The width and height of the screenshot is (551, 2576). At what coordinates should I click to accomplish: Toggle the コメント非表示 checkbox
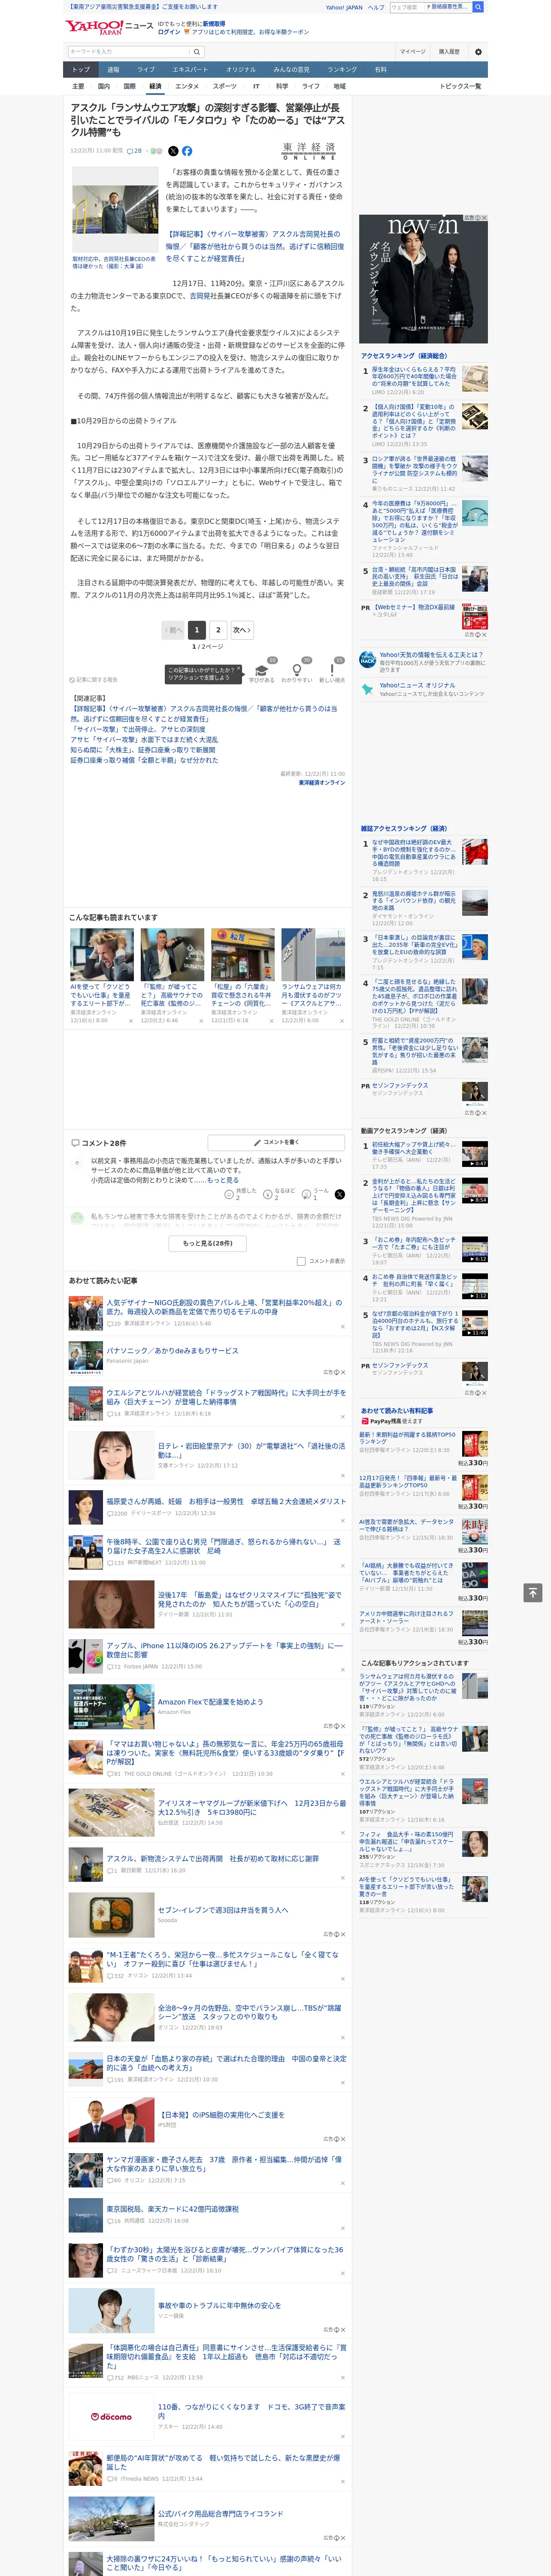click(x=301, y=1261)
